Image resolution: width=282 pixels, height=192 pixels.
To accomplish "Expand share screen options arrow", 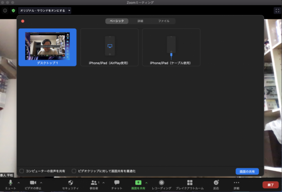I will pyautogui.click(x=146, y=183).
